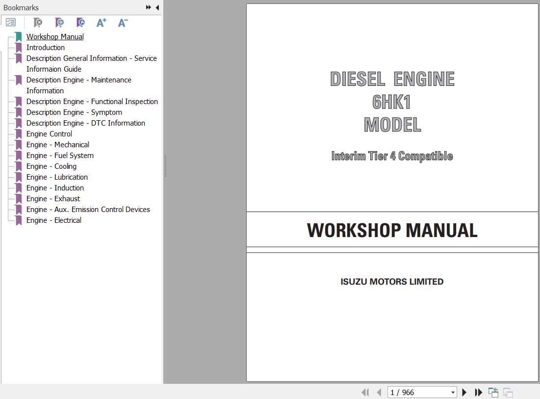This screenshot has width=540, height=399.
Task: Click the bookmark icon beside Engine - Electrical
Action: coord(19,220)
